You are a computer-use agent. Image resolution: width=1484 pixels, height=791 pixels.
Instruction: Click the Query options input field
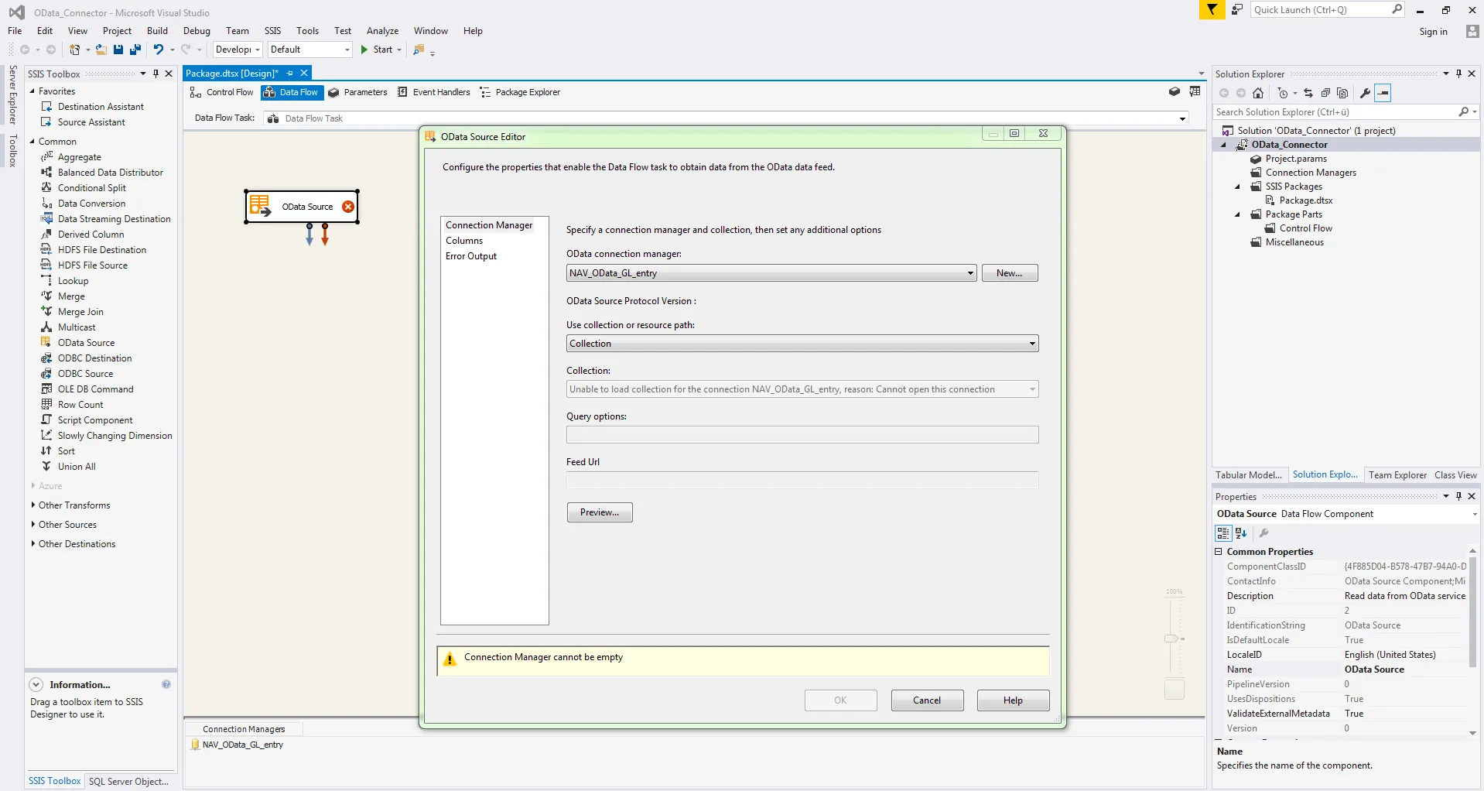(x=802, y=435)
